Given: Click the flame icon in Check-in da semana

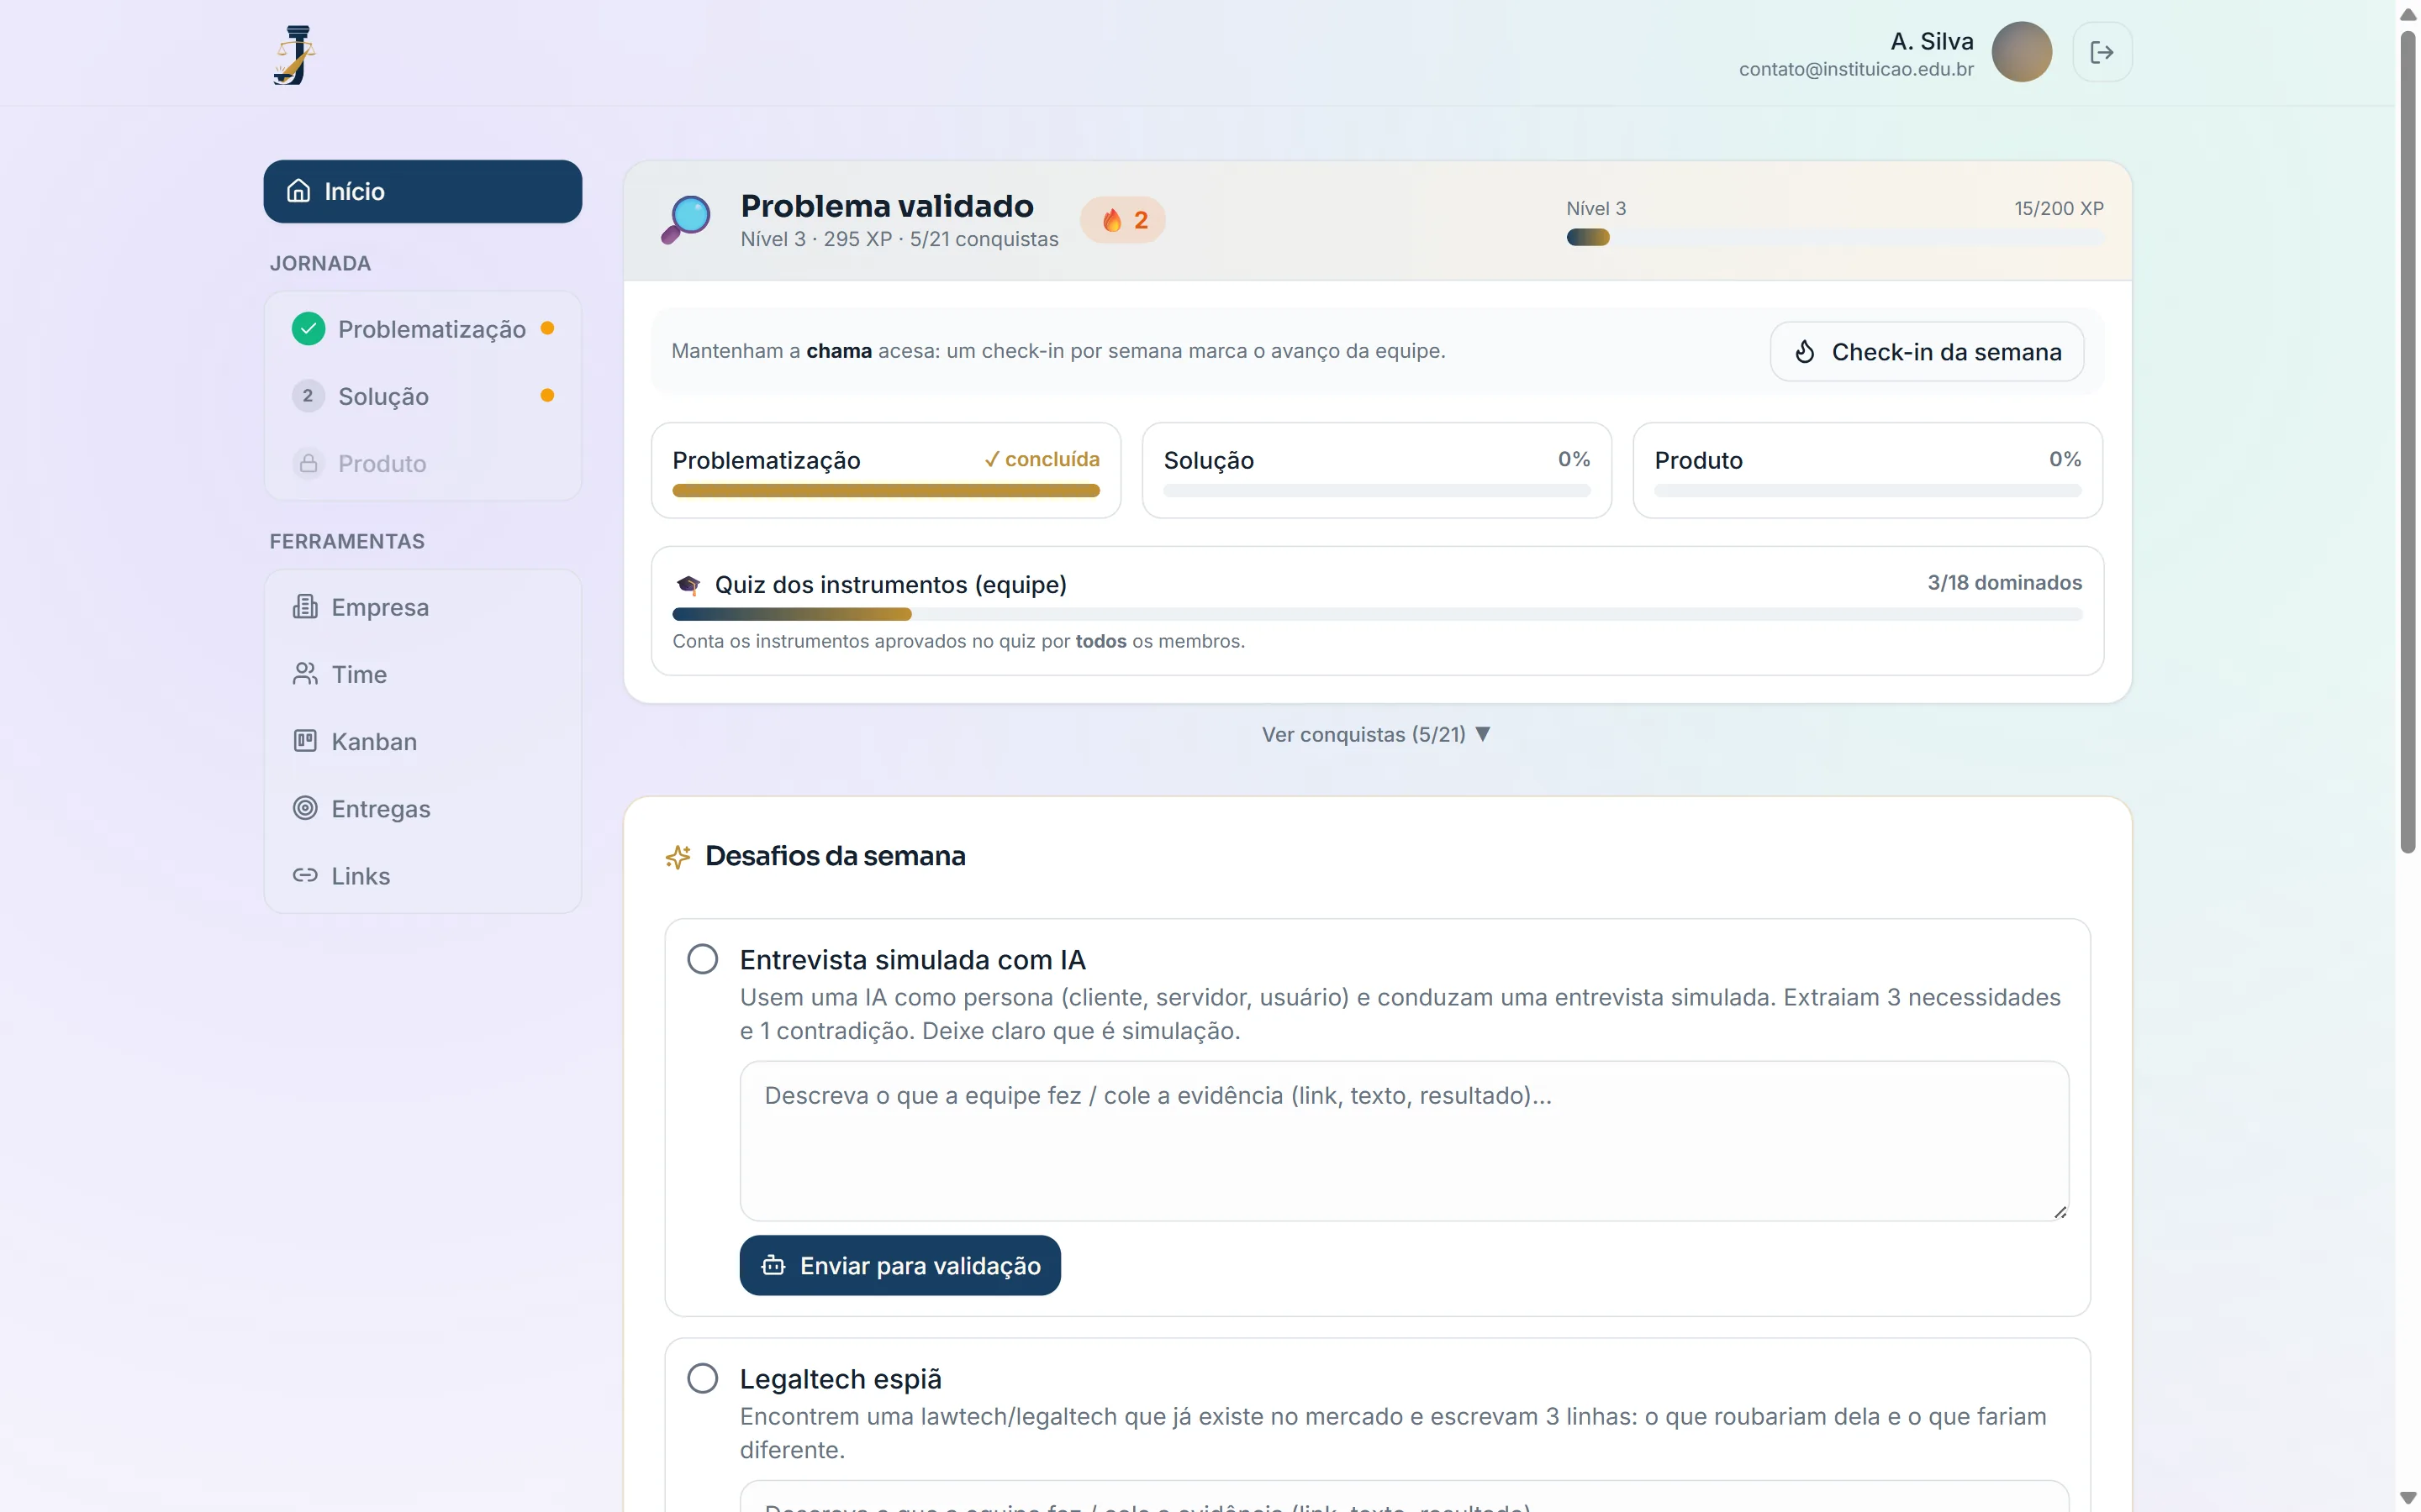Looking at the screenshot, I should tap(1805, 352).
